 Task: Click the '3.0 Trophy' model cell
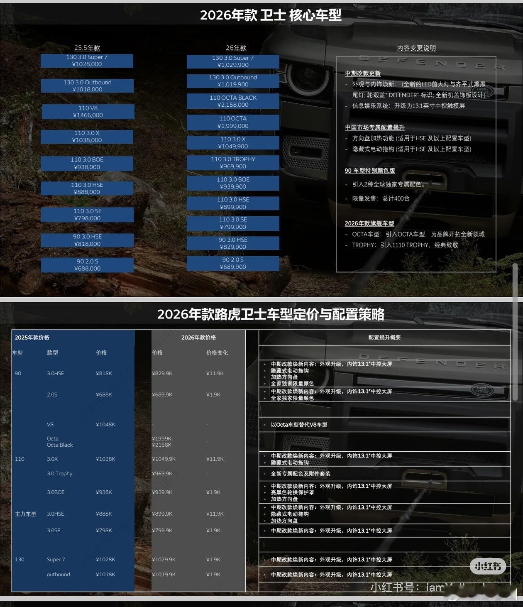pyautogui.click(x=60, y=473)
